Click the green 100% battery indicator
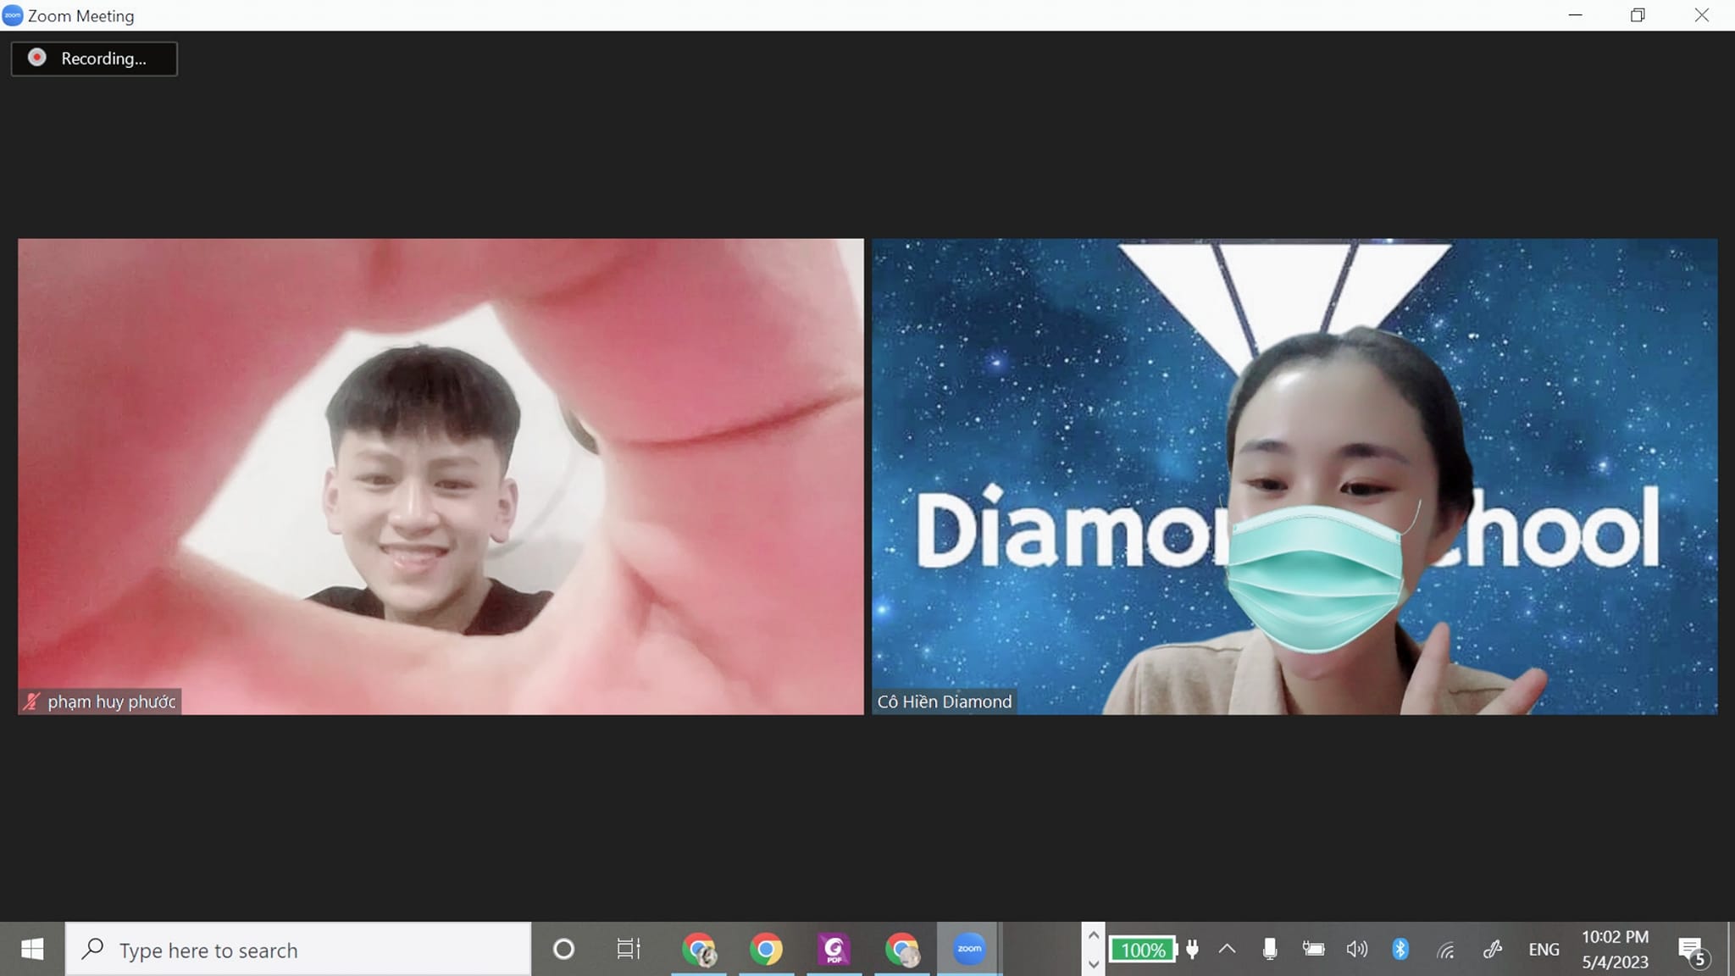1735x976 pixels. pos(1143,950)
